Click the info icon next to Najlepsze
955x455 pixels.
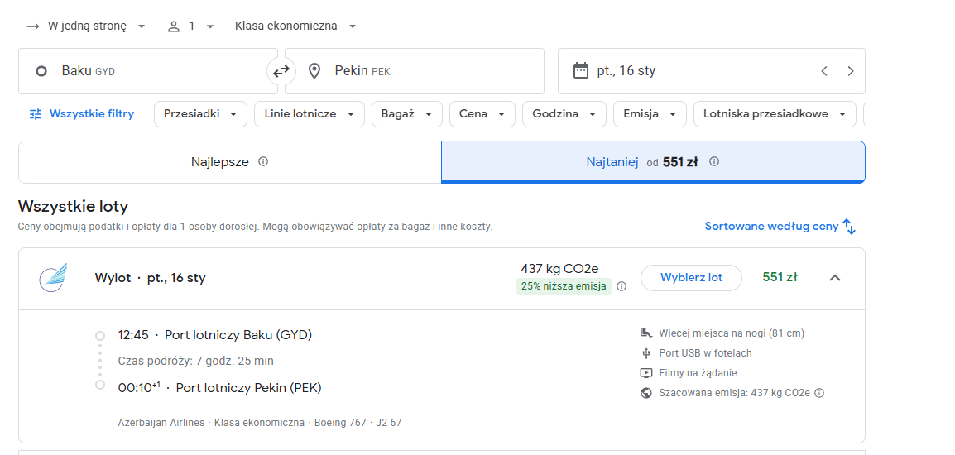click(263, 161)
